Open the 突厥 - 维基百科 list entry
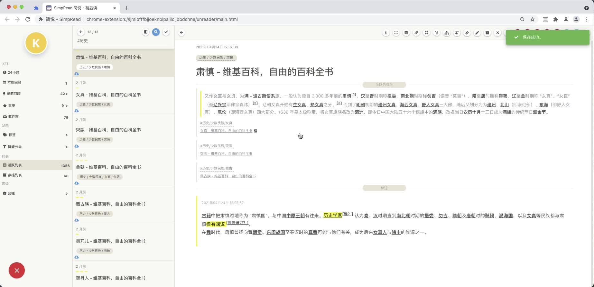Screen dimensions: 594x287 click(108, 130)
